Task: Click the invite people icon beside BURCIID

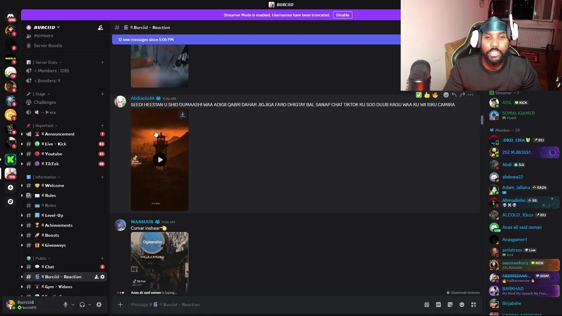Action: (x=101, y=28)
